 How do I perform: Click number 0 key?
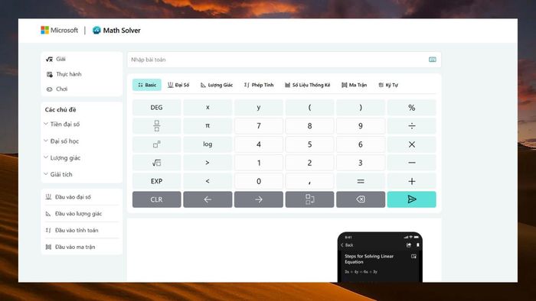click(x=259, y=181)
